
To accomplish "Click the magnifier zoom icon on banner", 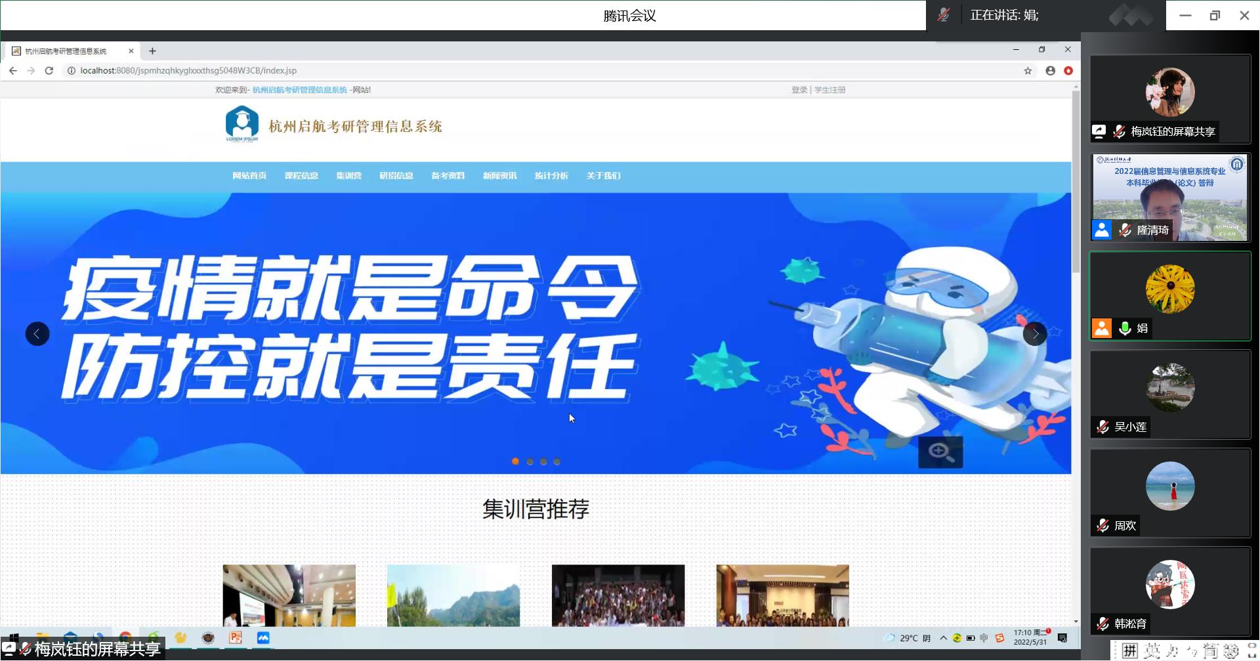I will [940, 452].
